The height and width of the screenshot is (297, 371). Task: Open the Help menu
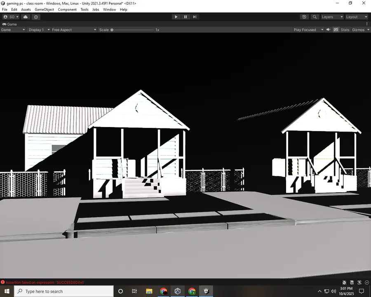click(x=124, y=9)
